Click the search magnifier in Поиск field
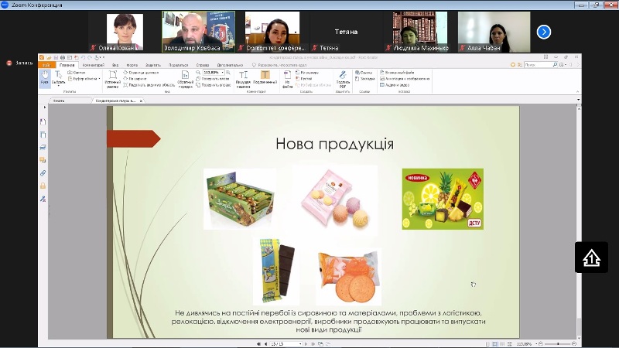This screenshot has height=348, width=619. tap(555, 64)
